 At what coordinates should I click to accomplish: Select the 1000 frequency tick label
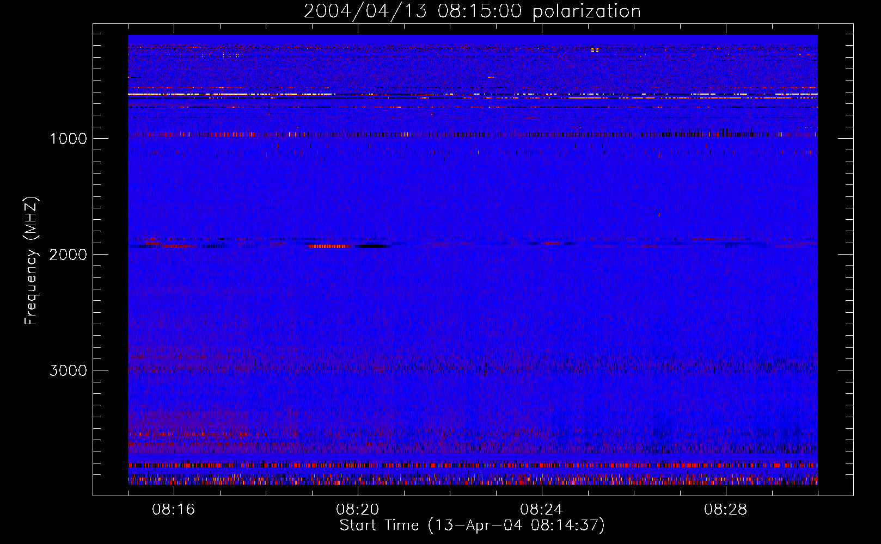pyautogui.click(x=68, y=139)
